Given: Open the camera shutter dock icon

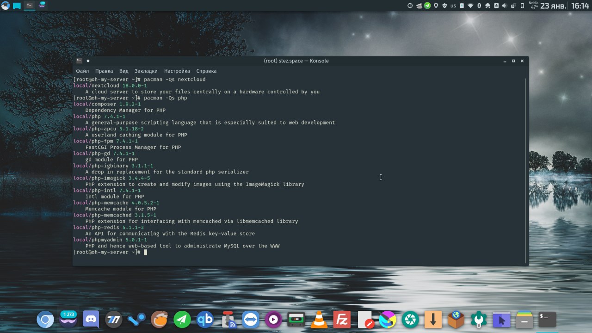Looking at the screenshot, I should (410, 320).
